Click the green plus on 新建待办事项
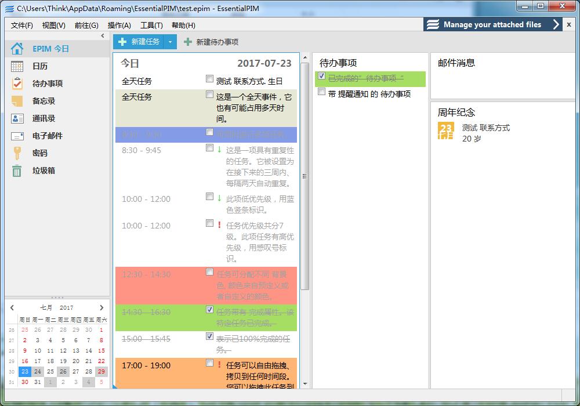 188,42
